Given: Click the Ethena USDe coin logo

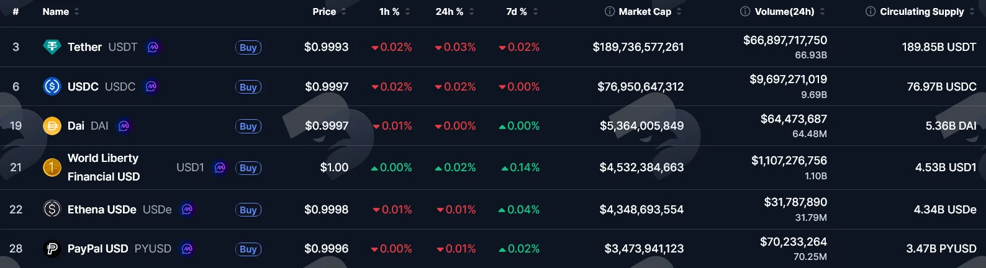Looking at the screenshot, I should tap(52, 210).
